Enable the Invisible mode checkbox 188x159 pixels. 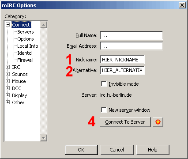(x=104, y=84)
